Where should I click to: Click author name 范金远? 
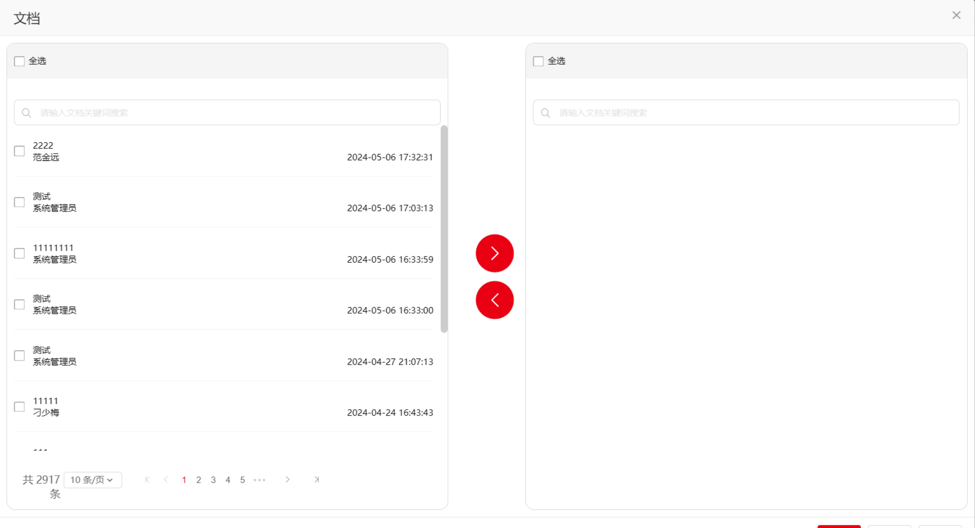[46, 157]
